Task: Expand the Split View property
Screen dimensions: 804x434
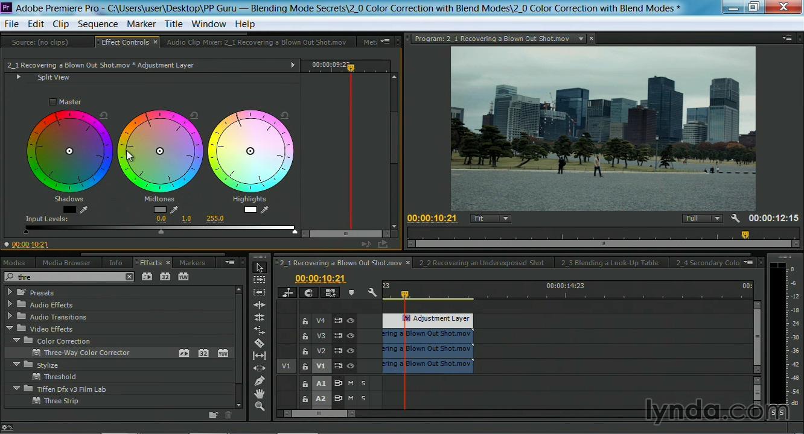Action: [18, 77]
